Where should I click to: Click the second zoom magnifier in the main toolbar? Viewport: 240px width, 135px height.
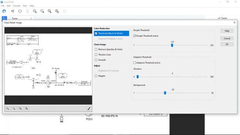click(x=42, y=11)
